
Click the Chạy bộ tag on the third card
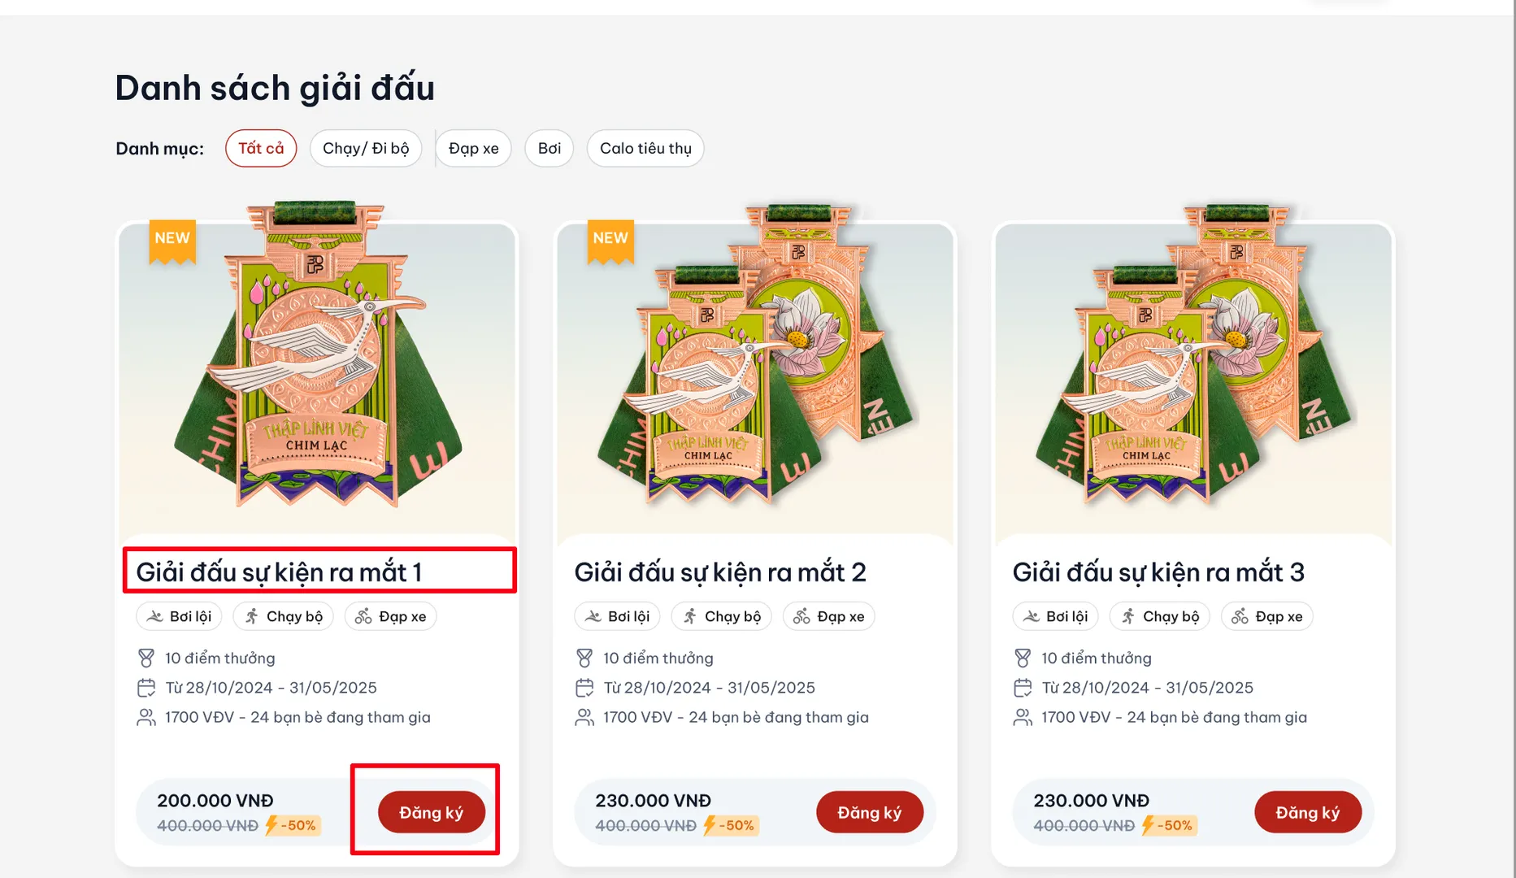(x=1160, y=616)
